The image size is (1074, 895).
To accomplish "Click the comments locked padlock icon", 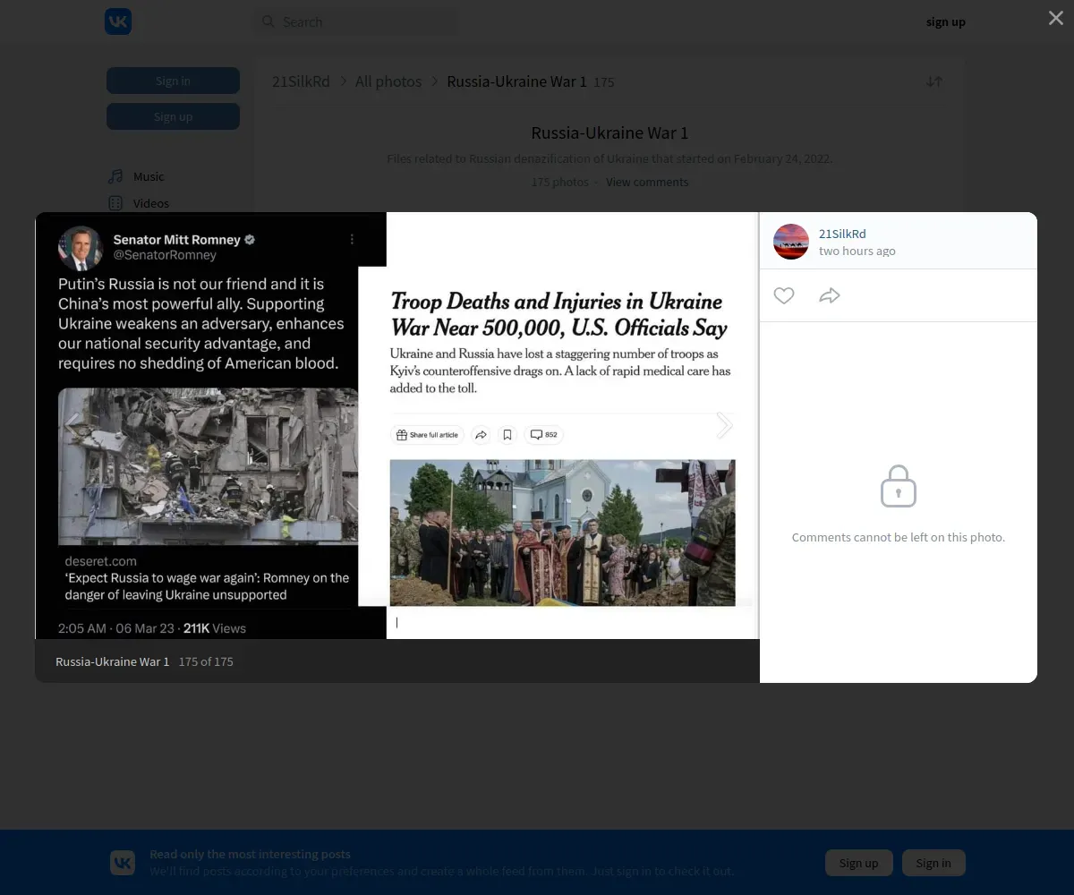I will [899, 486].
